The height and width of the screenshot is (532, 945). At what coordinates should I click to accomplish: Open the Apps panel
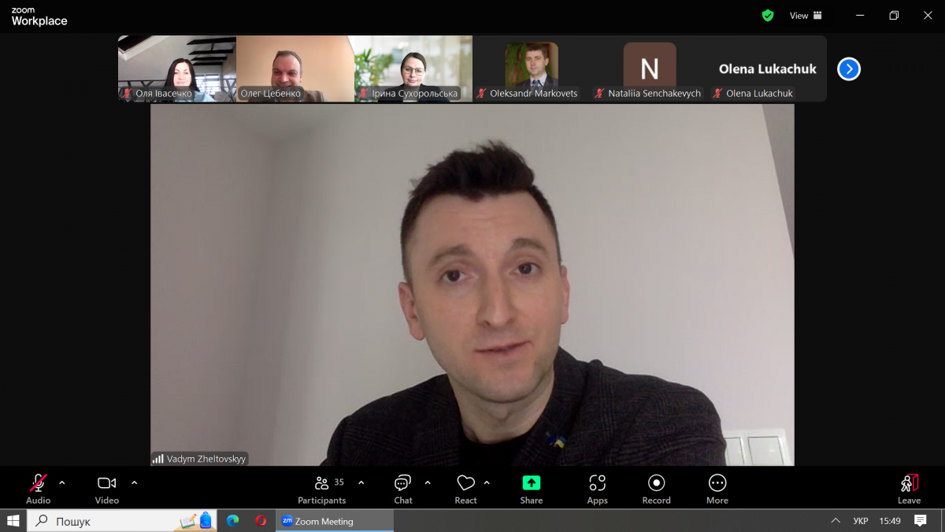pyautogui.click(x=597, y=489)
